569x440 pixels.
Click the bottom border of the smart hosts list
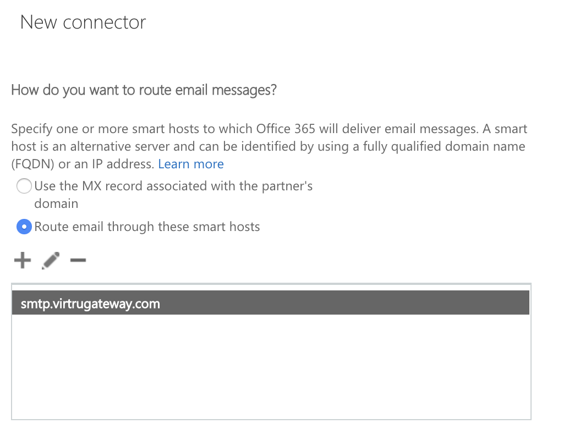click(x=271, y=419)
